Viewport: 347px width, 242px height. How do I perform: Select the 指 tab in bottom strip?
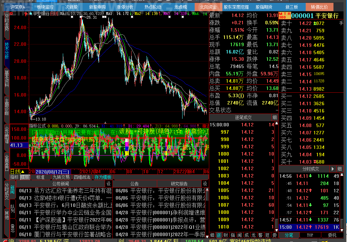[233, 235]
